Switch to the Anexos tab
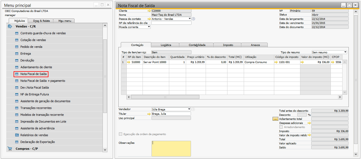This screenshot has width=361, height=159. (255, 45)
